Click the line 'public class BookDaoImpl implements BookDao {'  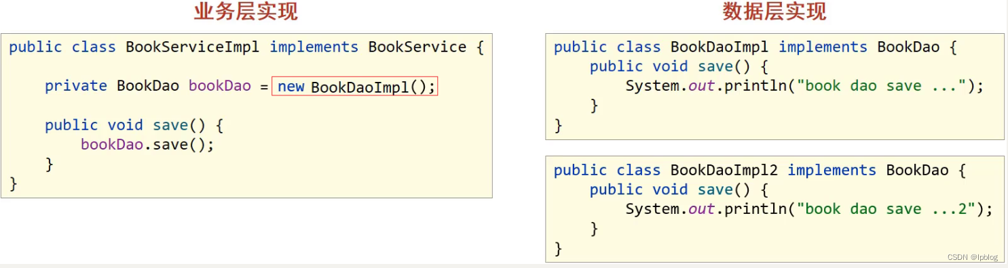click(x=755, y=47)
